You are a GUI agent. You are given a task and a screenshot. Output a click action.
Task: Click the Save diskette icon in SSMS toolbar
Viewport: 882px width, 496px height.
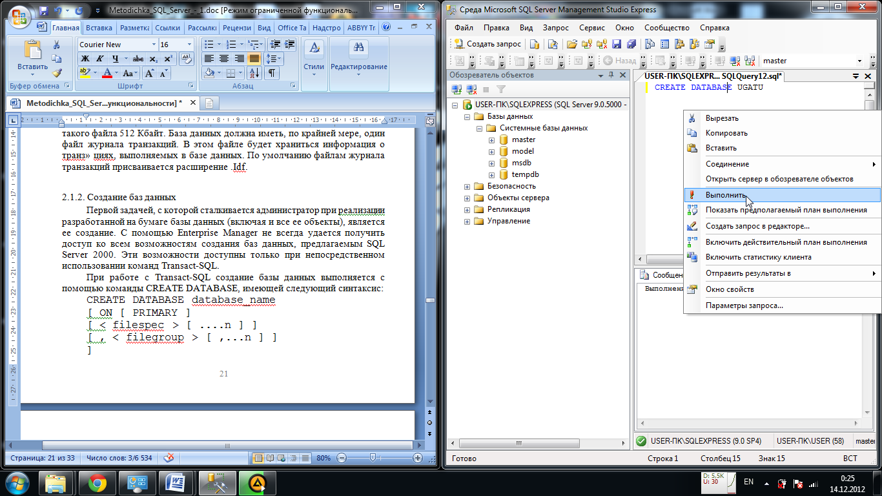(616, 45)
